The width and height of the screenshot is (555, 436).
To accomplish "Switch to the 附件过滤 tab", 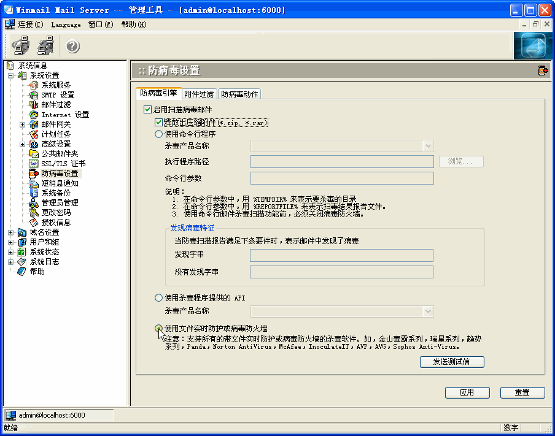I will (x=200, y=94).
